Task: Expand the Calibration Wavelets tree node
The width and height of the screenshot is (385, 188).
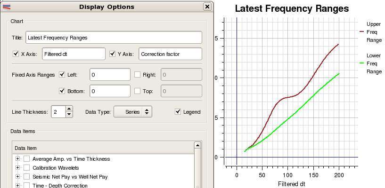Action: [x=18, y=168]
